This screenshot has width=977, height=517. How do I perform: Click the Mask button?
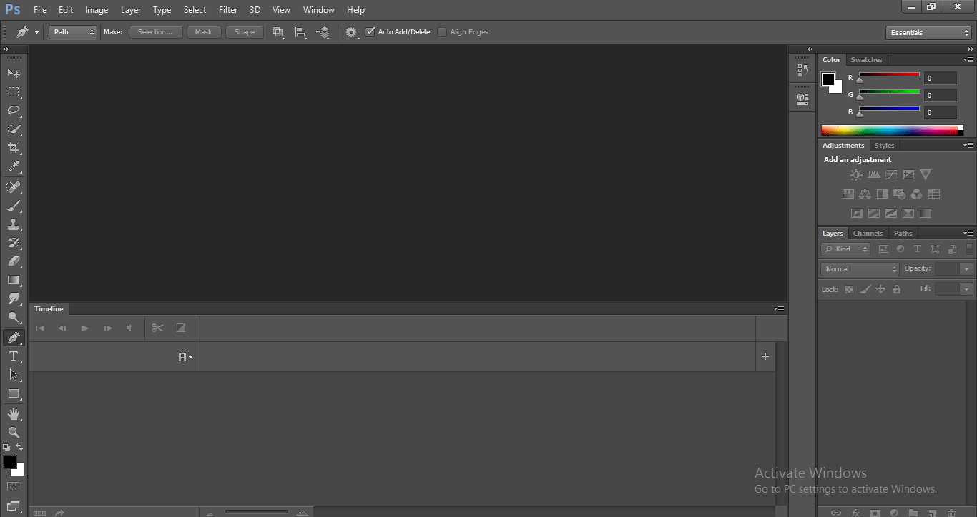click(x=204, y=32)
